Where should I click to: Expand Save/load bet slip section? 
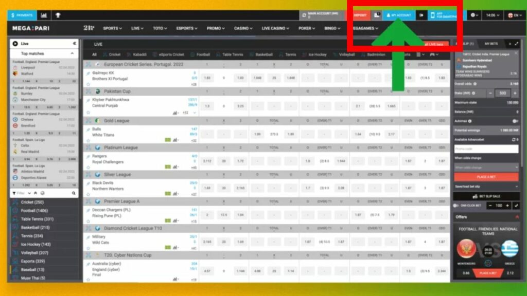click(x=486, y=187)
